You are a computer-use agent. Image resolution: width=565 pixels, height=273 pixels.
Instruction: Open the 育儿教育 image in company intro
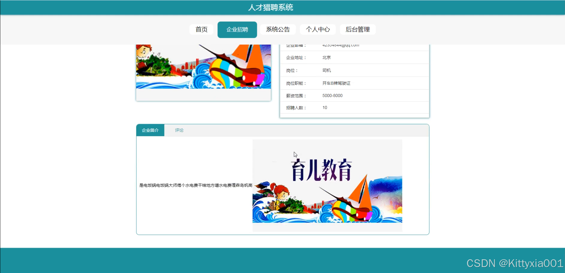click(327, 185)
